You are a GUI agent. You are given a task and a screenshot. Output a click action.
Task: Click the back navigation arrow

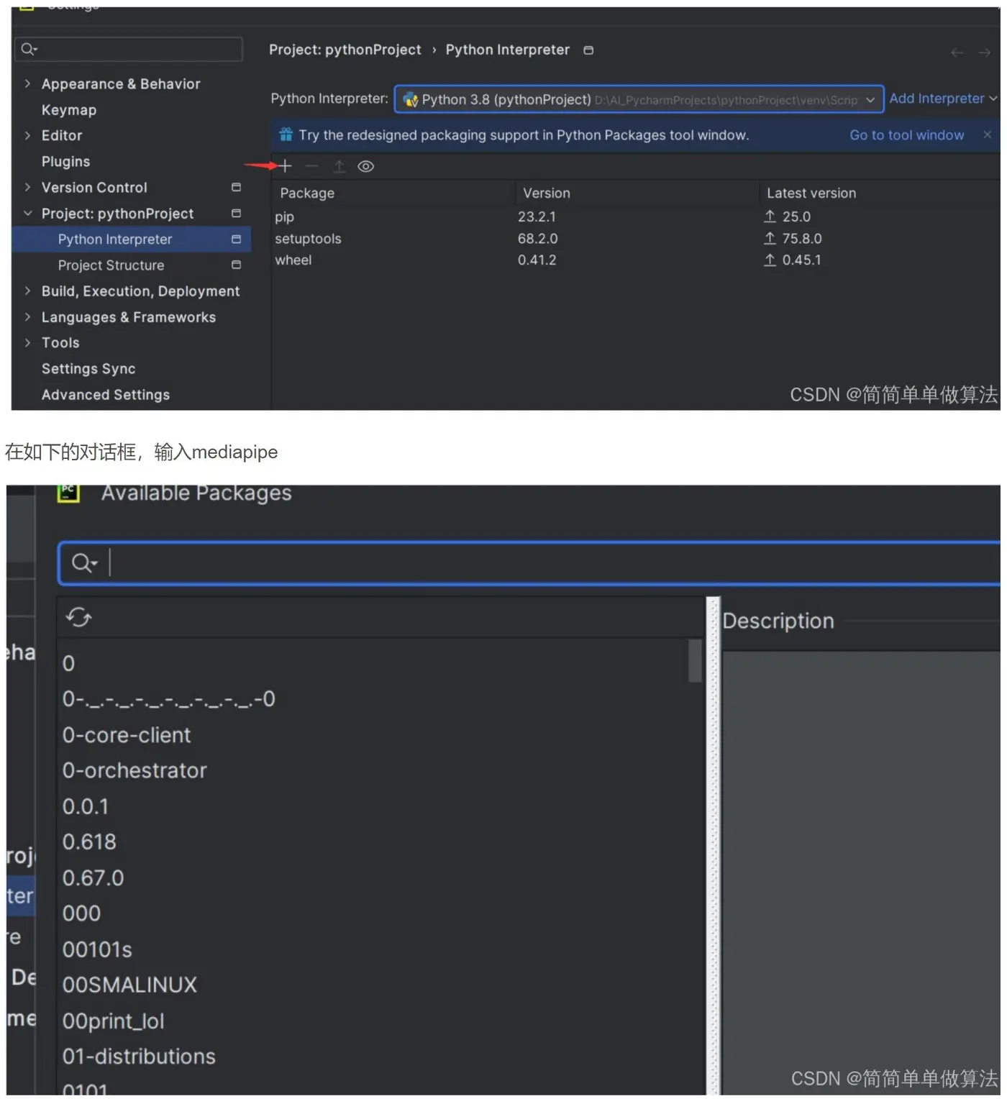(957, 53)
